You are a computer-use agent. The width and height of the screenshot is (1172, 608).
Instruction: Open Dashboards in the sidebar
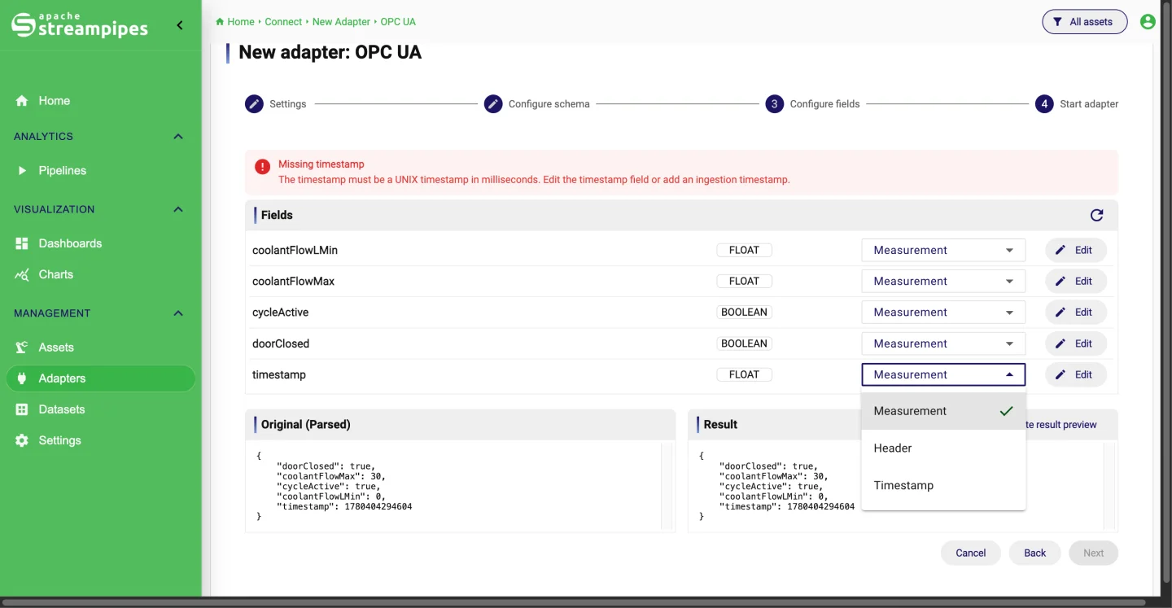coord(100,243)
